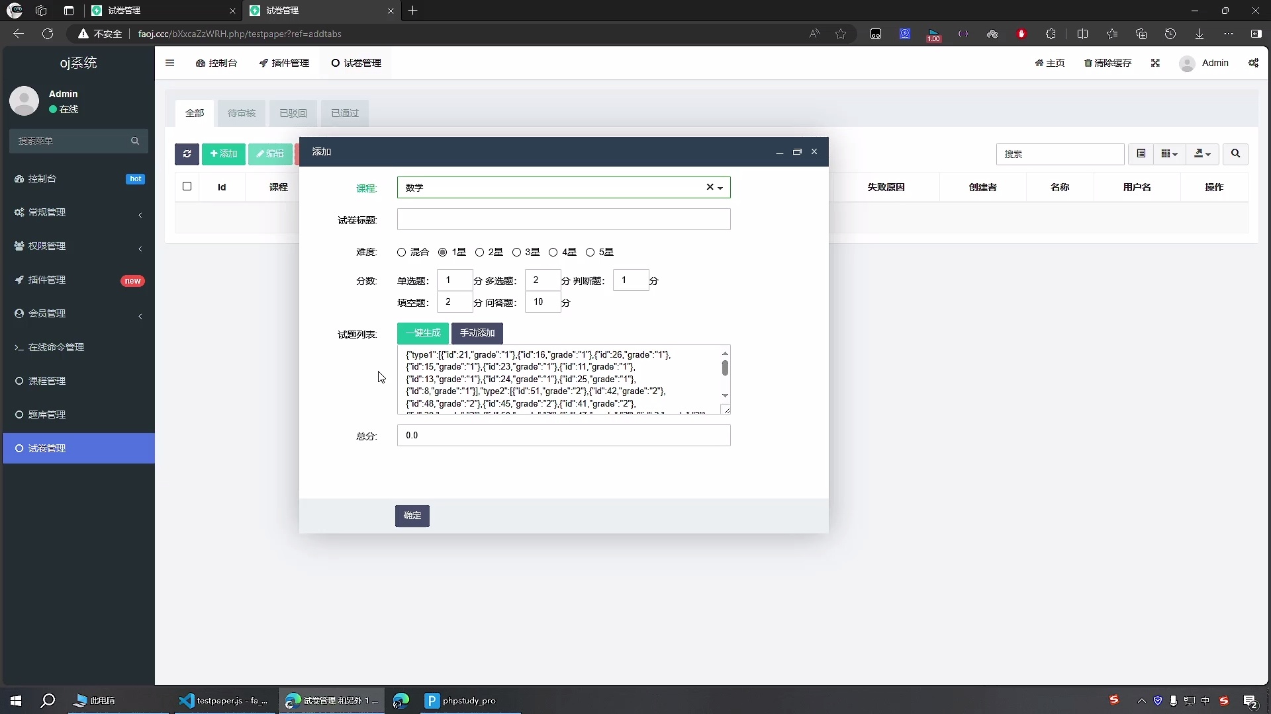
Task: Clear selected course with the X icon
Action: point(710,187)
